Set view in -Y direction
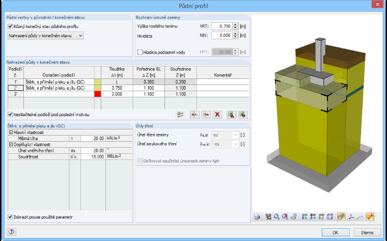The width and height of the screenshot is (387, 241). point(313,217)
